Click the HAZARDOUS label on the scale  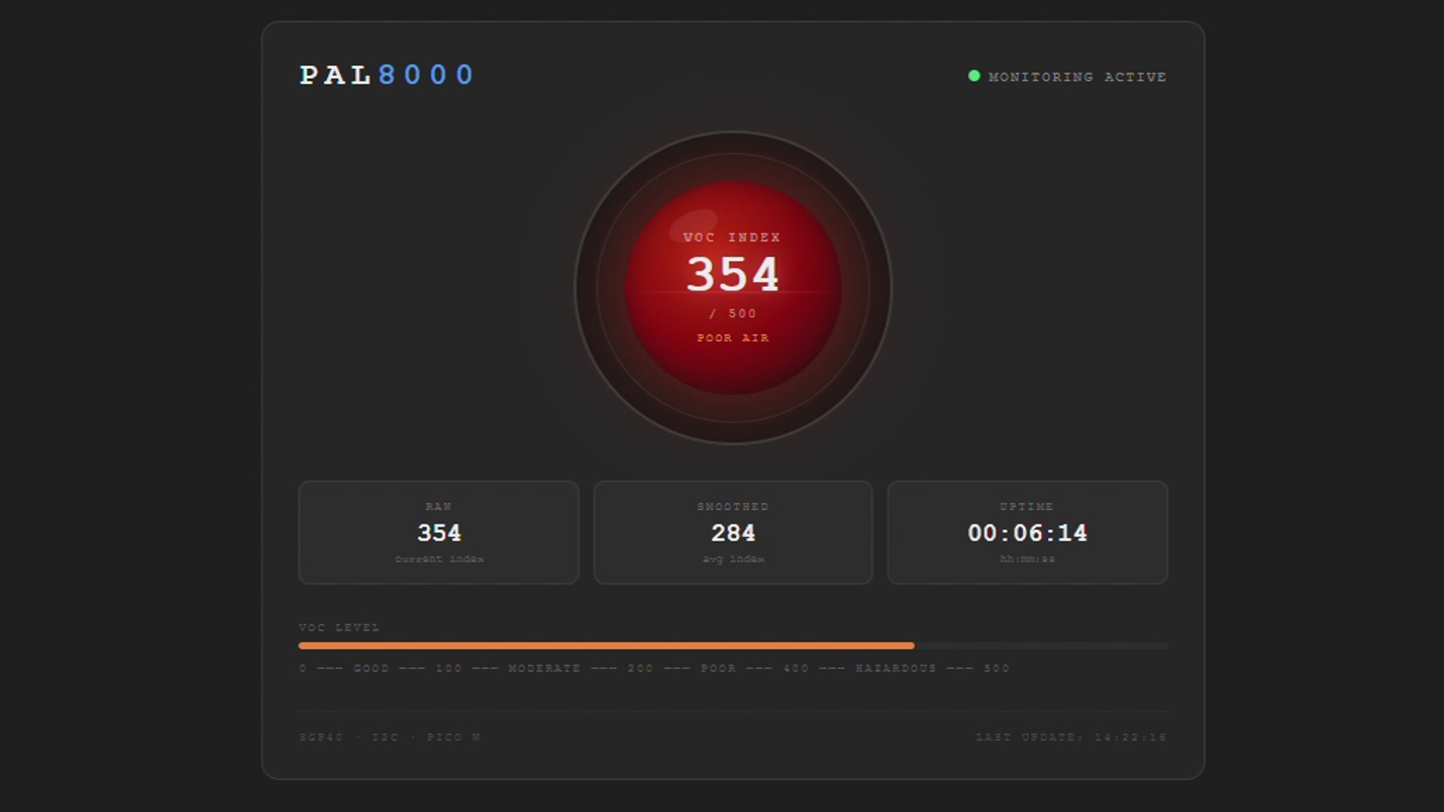pos(896,668)
